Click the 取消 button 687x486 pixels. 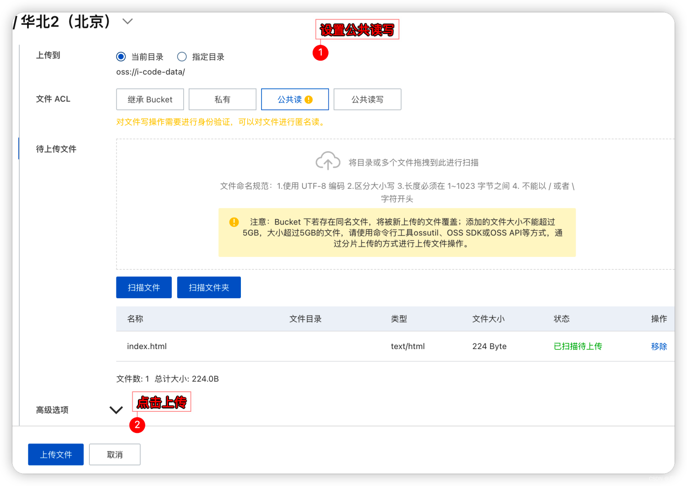tap(114, 454)
